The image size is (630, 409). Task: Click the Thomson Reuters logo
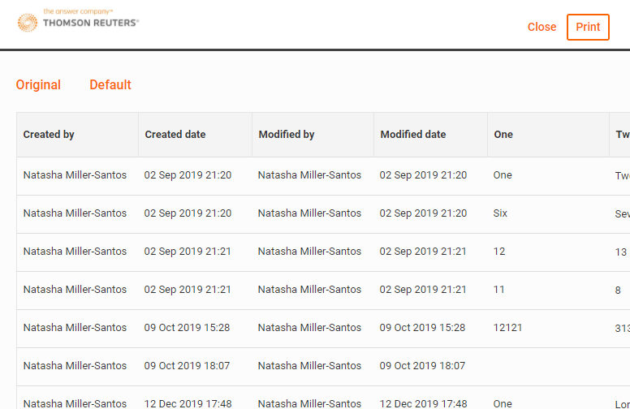coord(79,21)
